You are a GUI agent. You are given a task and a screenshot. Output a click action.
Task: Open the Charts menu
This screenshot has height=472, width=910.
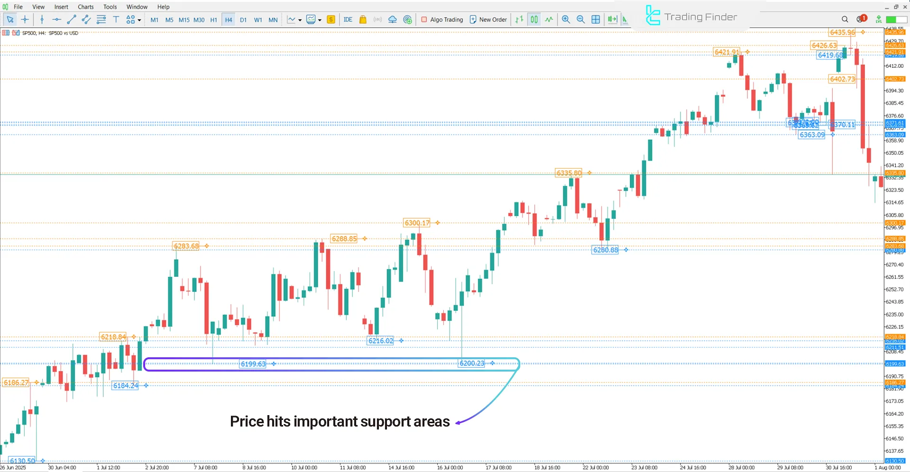[85, 7]
